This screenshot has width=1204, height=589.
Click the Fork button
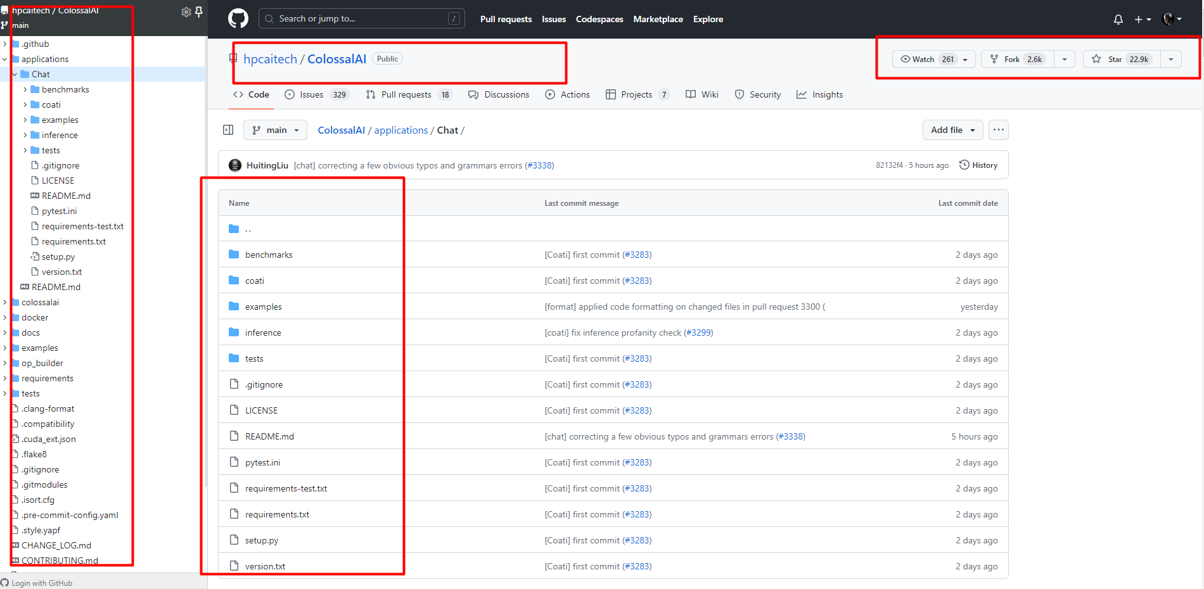pos(1018,59)
